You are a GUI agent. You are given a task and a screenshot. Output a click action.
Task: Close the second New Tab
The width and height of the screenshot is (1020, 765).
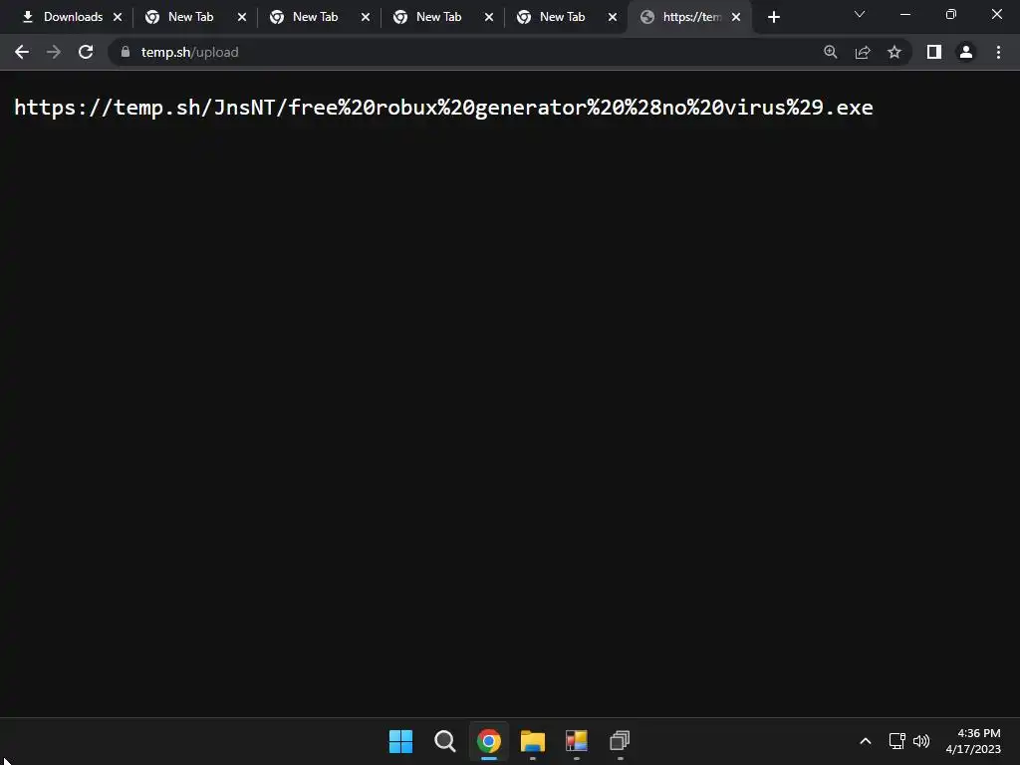pyautogui.click(x=366, y=17)
